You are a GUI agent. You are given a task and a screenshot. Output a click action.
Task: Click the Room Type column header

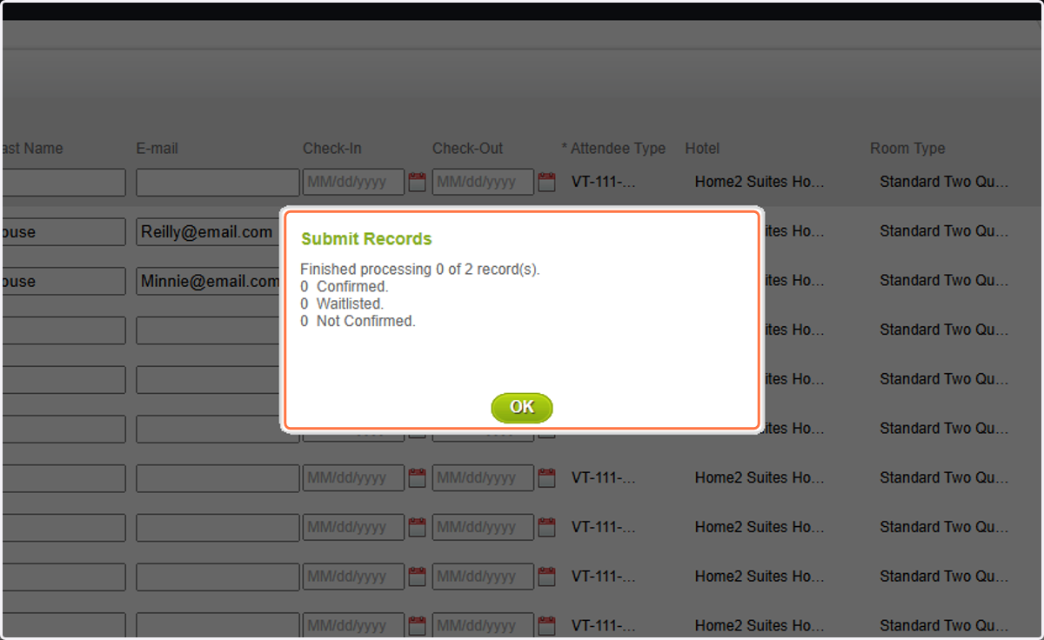pyautogui.click(x=907, y=149)
